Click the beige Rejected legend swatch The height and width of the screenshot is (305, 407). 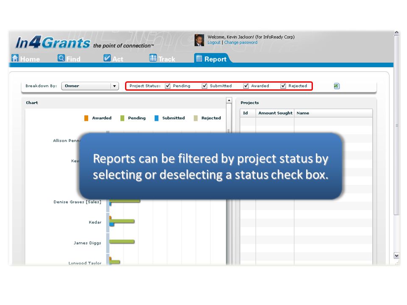coord(196,118)
